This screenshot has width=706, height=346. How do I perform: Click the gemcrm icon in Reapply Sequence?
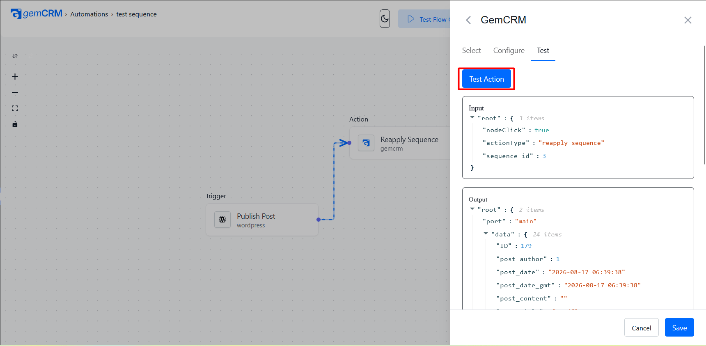366,143
